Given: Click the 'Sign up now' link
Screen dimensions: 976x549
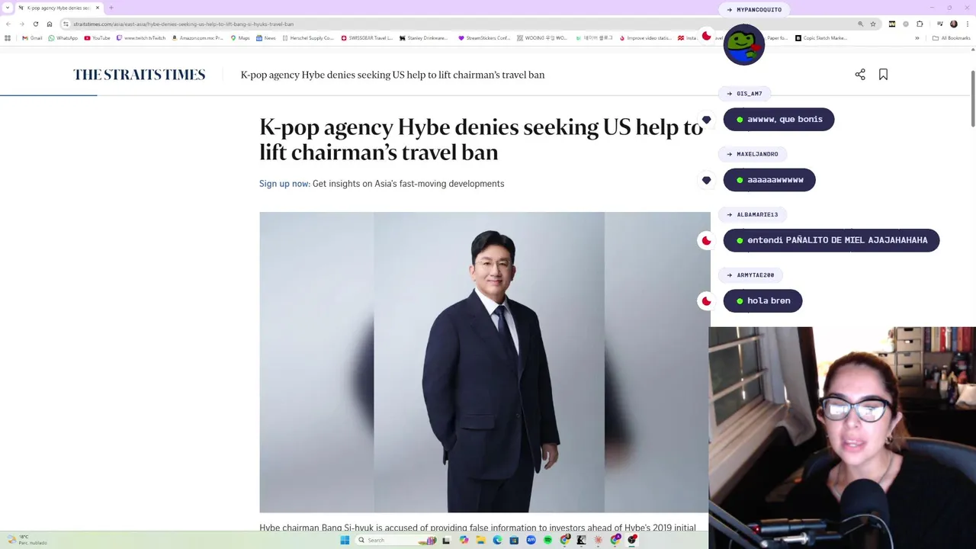Looking at the screenshot, I should click(x=284, y=184).
